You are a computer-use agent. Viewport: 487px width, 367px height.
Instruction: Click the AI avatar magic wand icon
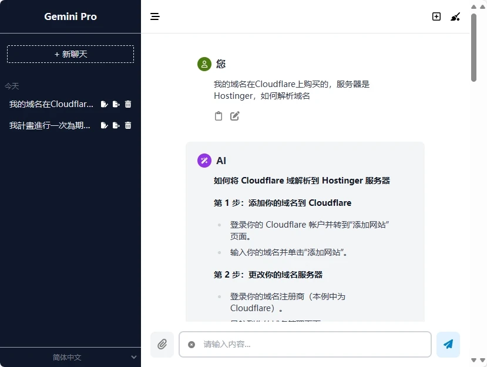204,161
